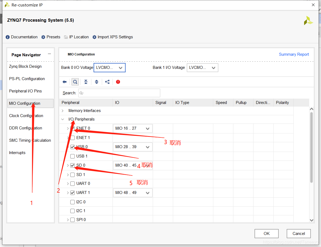Expand the UART 0 row

68,184
